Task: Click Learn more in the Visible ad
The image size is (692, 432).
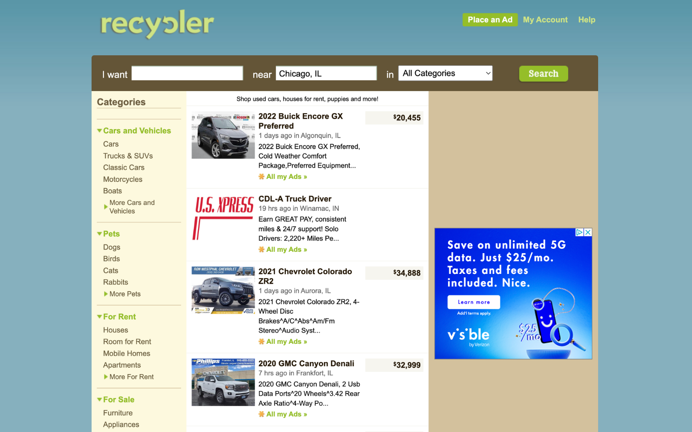Action: (x=474, y=302)
